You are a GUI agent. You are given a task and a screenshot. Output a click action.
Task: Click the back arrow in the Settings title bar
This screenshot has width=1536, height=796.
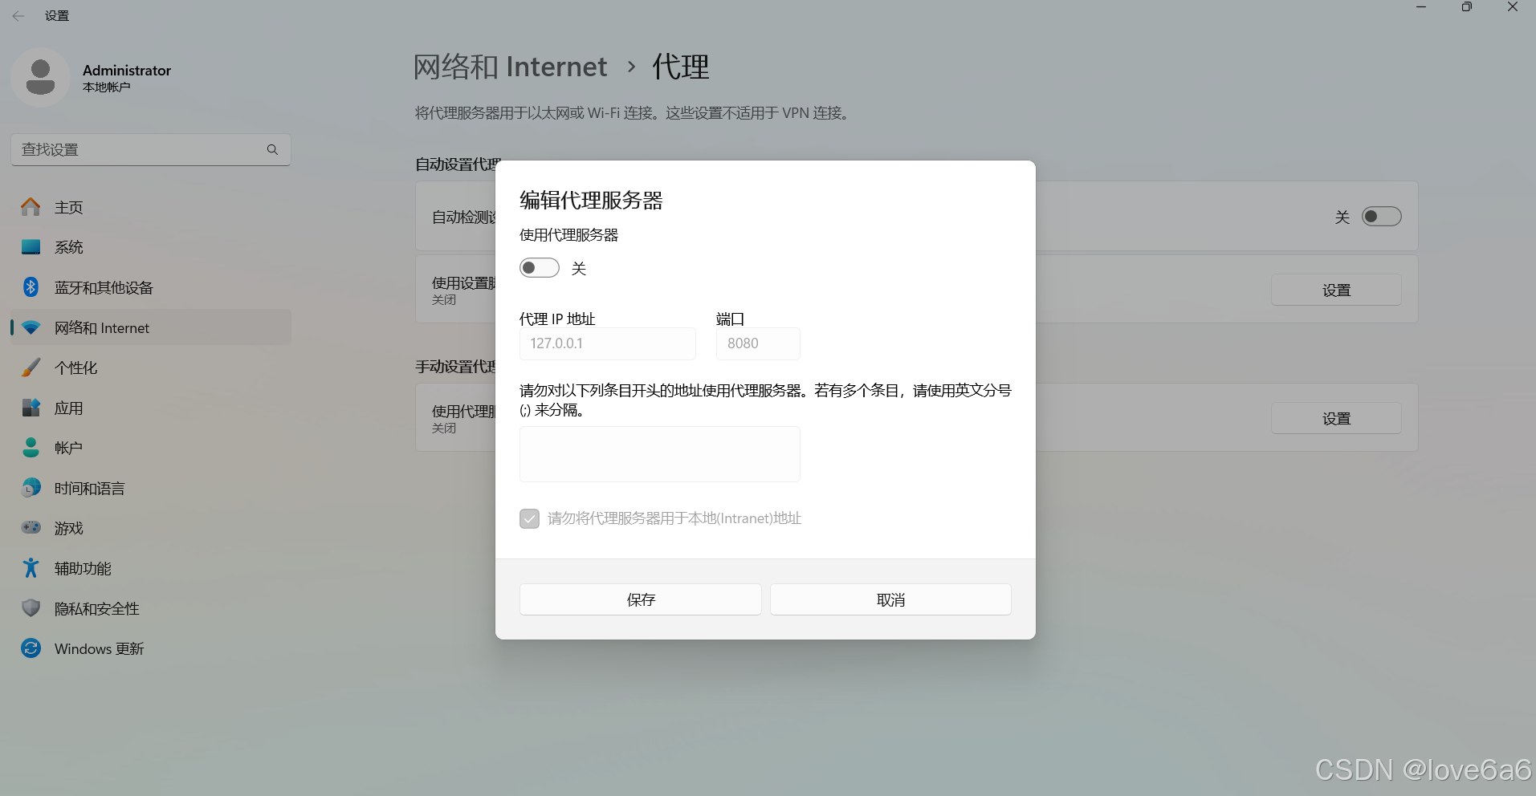point(18,15)
